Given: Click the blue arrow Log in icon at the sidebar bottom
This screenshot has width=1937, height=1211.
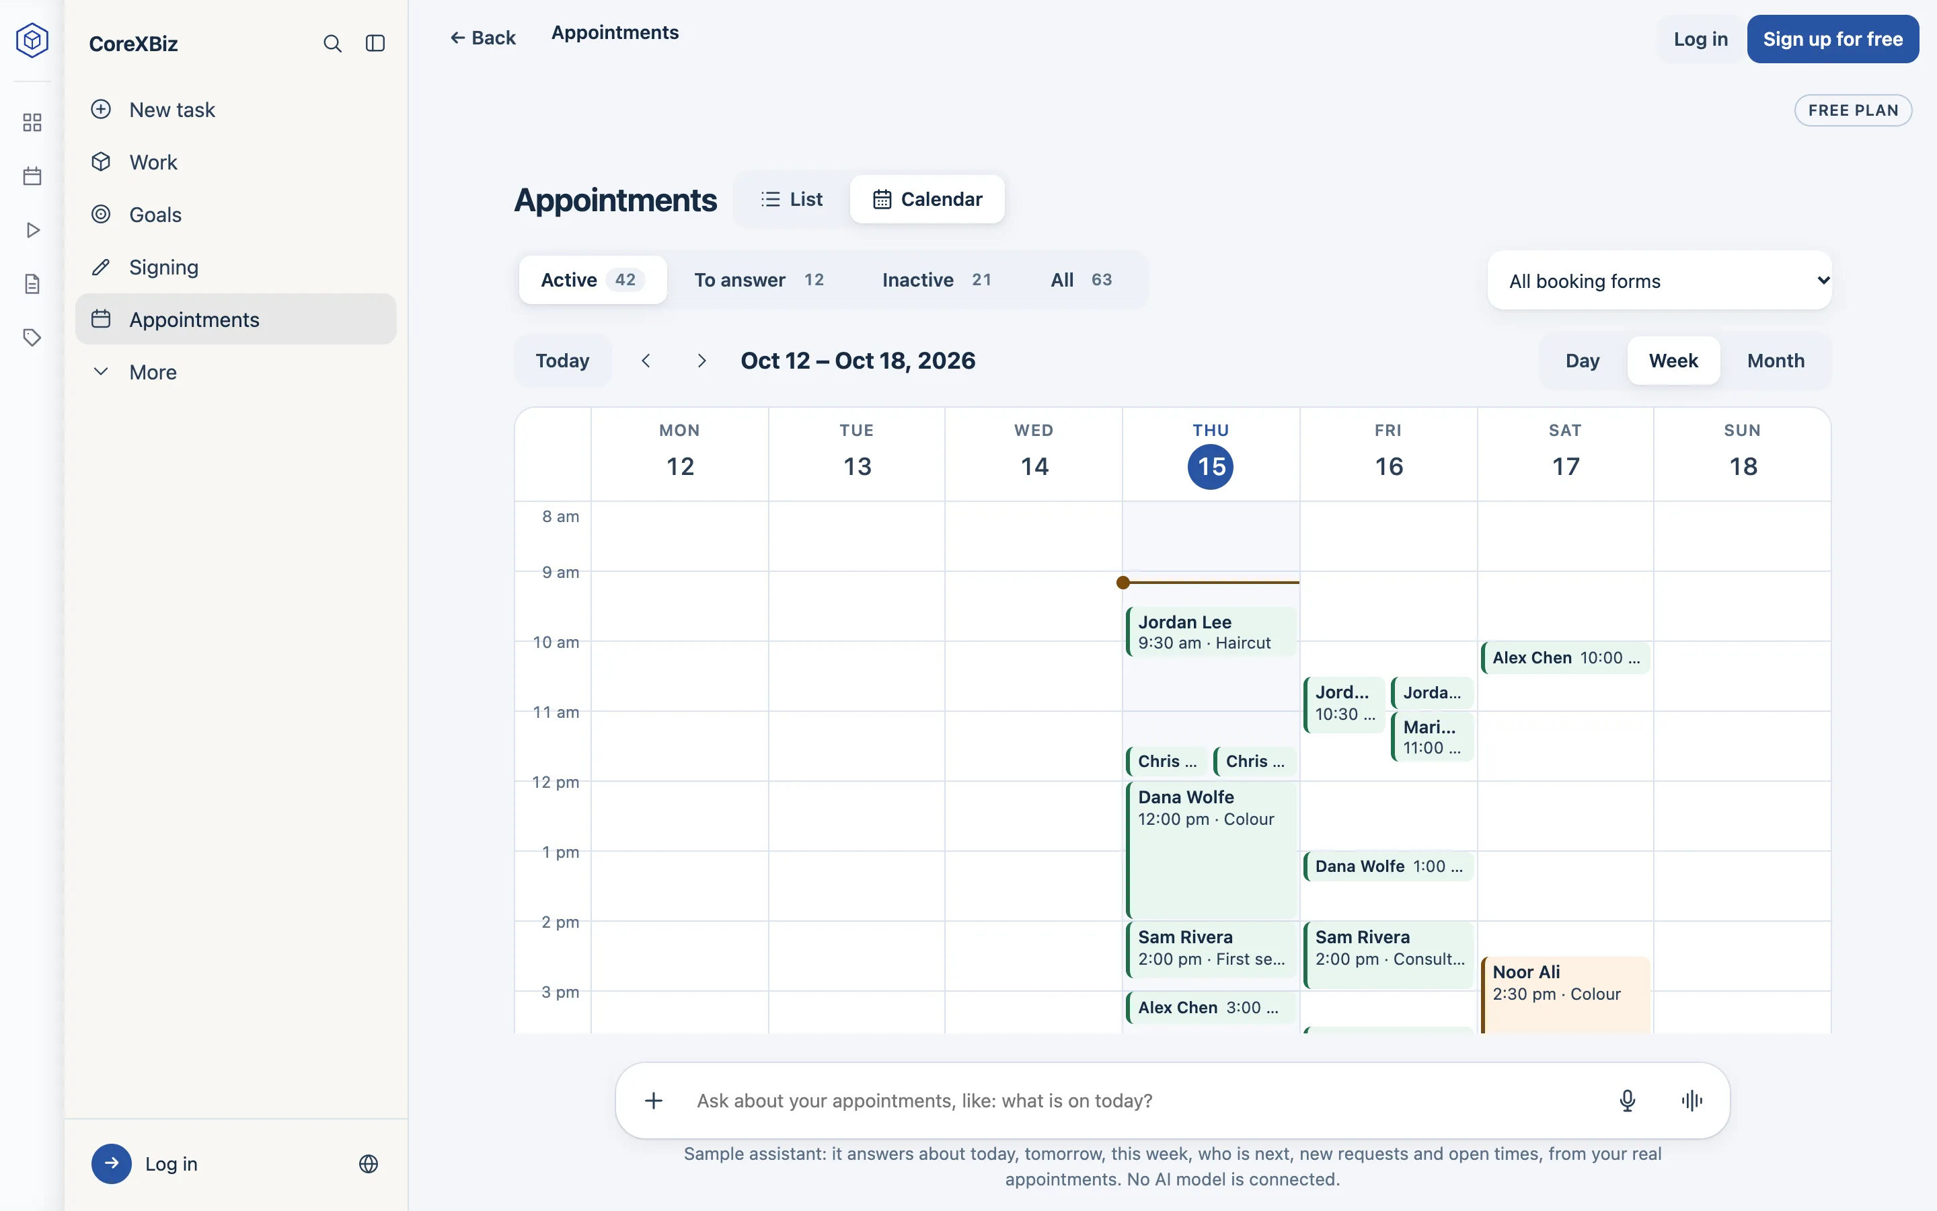Looking at the screenshot, I should (111, 1164).
